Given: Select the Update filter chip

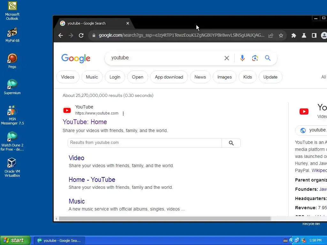Looking at the screenshot, I should coord(270,77).
